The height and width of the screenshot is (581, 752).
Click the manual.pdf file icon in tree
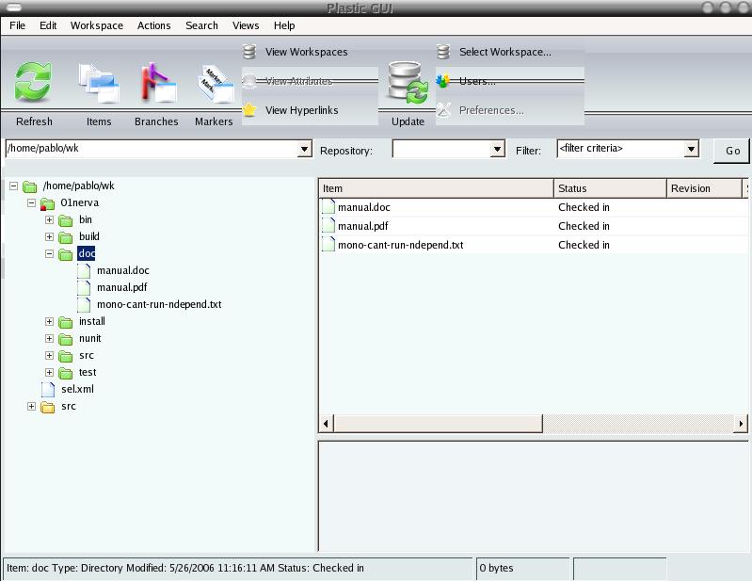point(84,287)
